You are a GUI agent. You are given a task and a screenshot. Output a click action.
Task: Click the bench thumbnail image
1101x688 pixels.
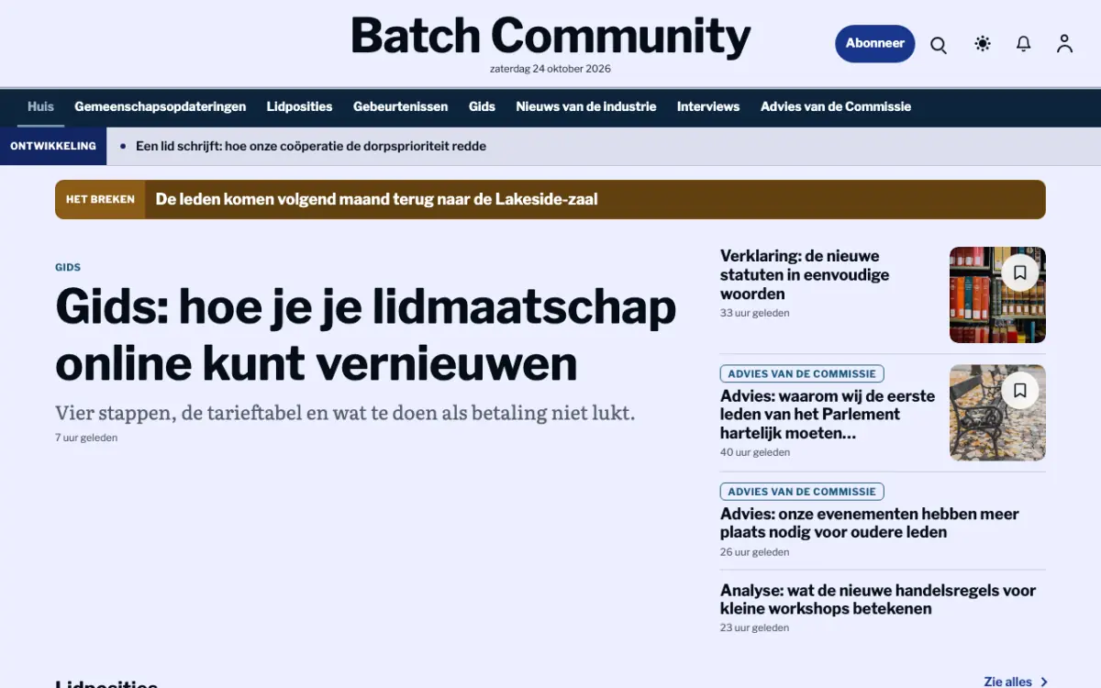[997, 413]
